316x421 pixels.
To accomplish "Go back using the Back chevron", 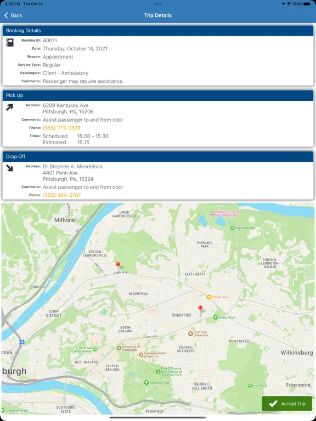I will point(13,15).
